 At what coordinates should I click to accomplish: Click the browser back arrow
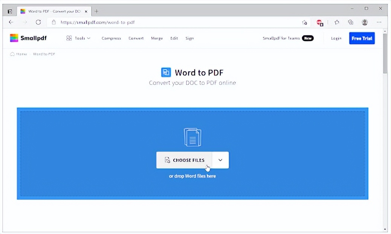point(11,22)
